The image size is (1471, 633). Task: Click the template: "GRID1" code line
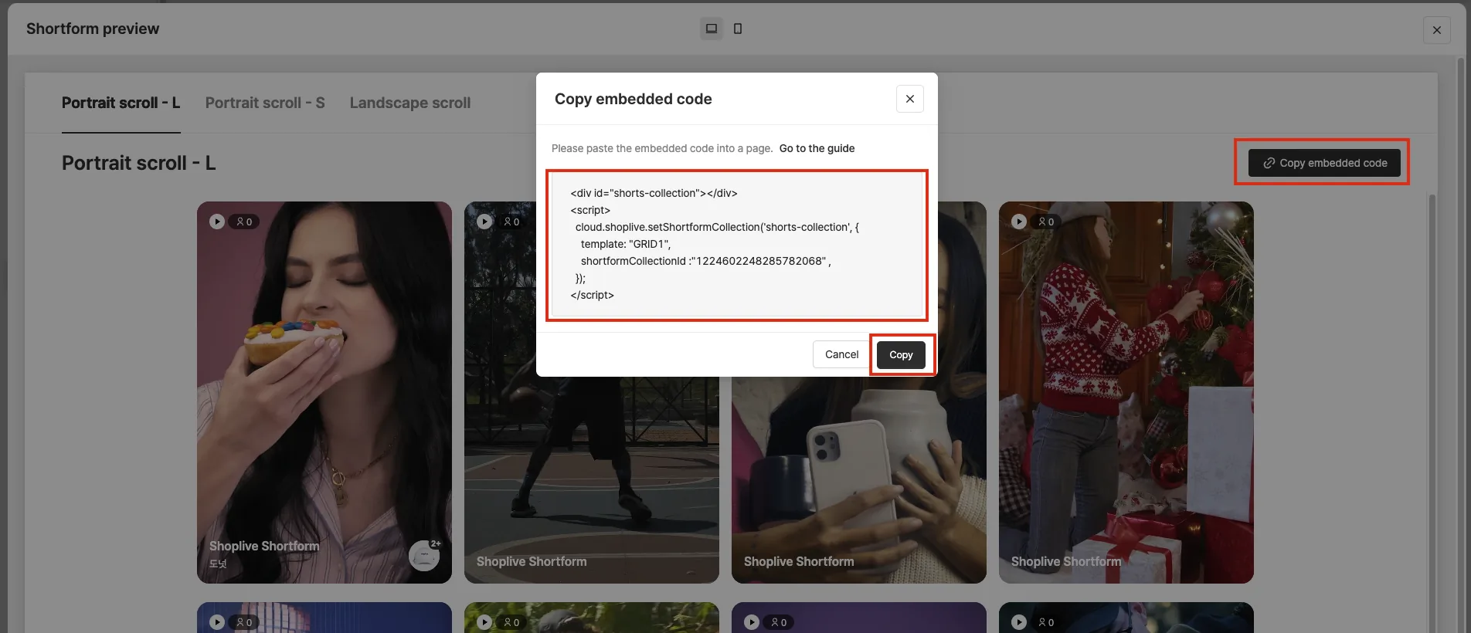pyautogui.click(x=625, y=244)
